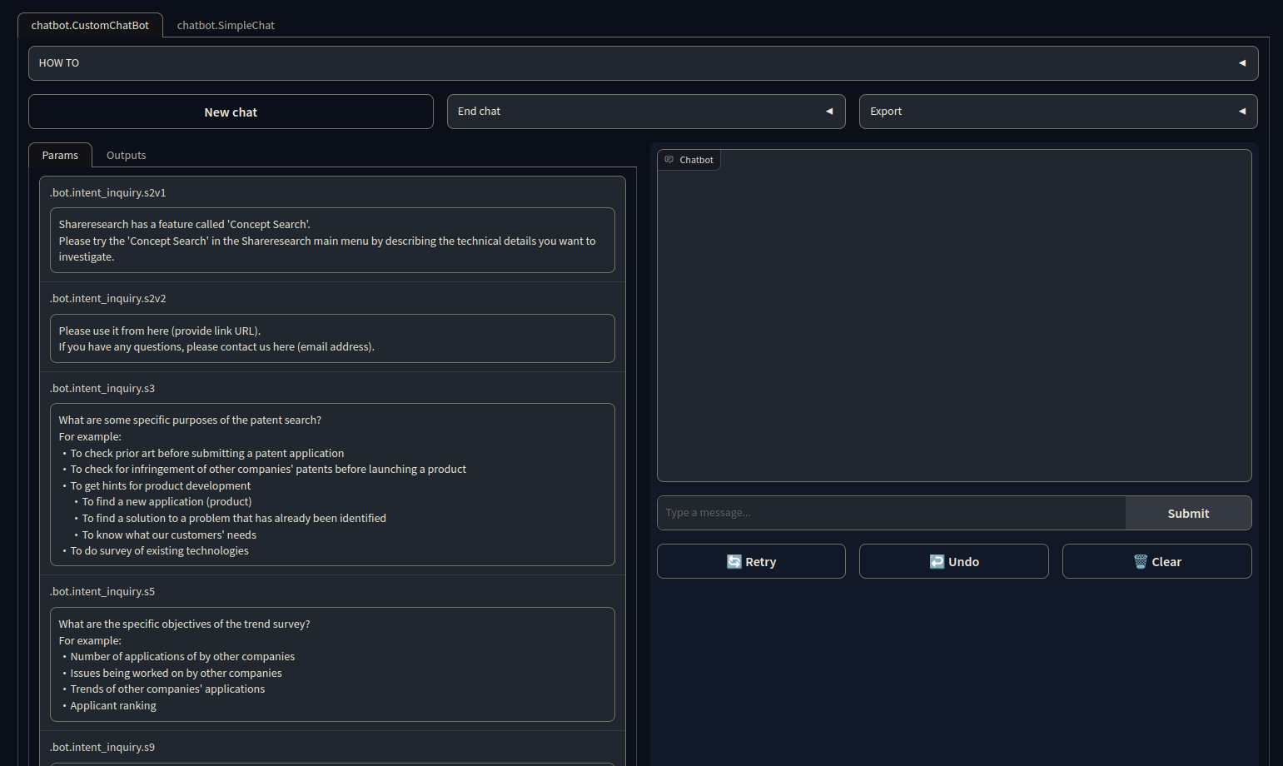Click the Type a message input field
This screenshot has width=1283, height=766.
coord(891,512)
